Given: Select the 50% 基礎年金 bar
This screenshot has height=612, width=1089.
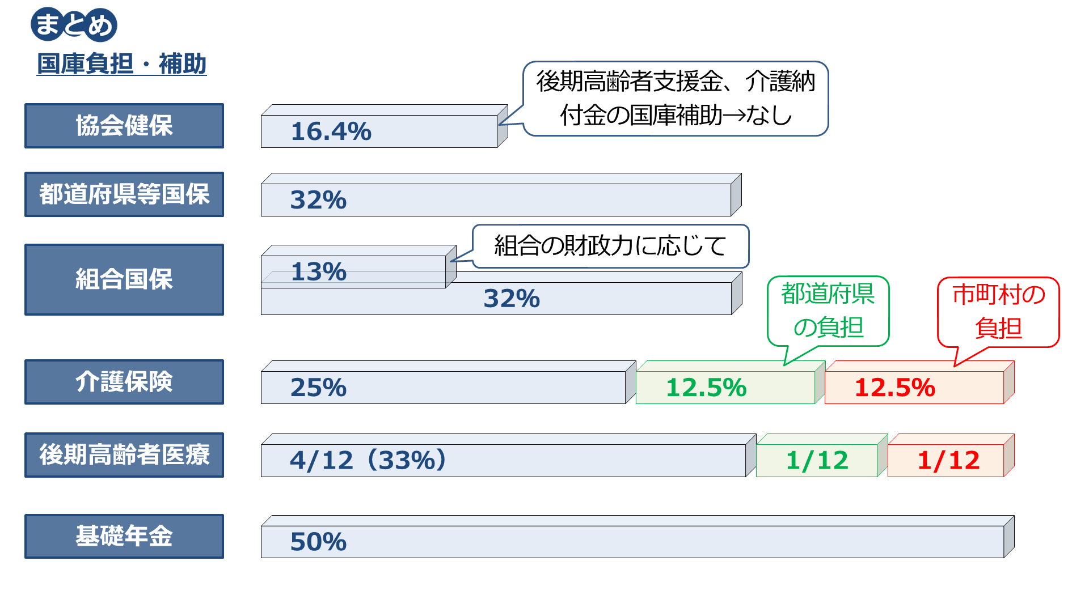Looking at the screenshot, I should (632, 542).
